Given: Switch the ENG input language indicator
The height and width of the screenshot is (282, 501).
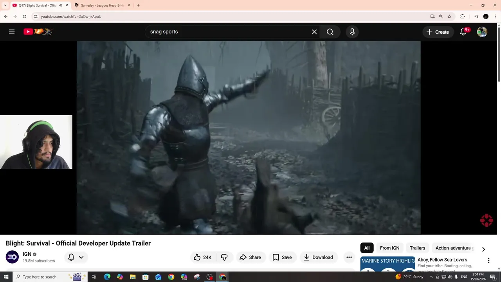Looking at the screenshot, I should [x=464, y=277].
